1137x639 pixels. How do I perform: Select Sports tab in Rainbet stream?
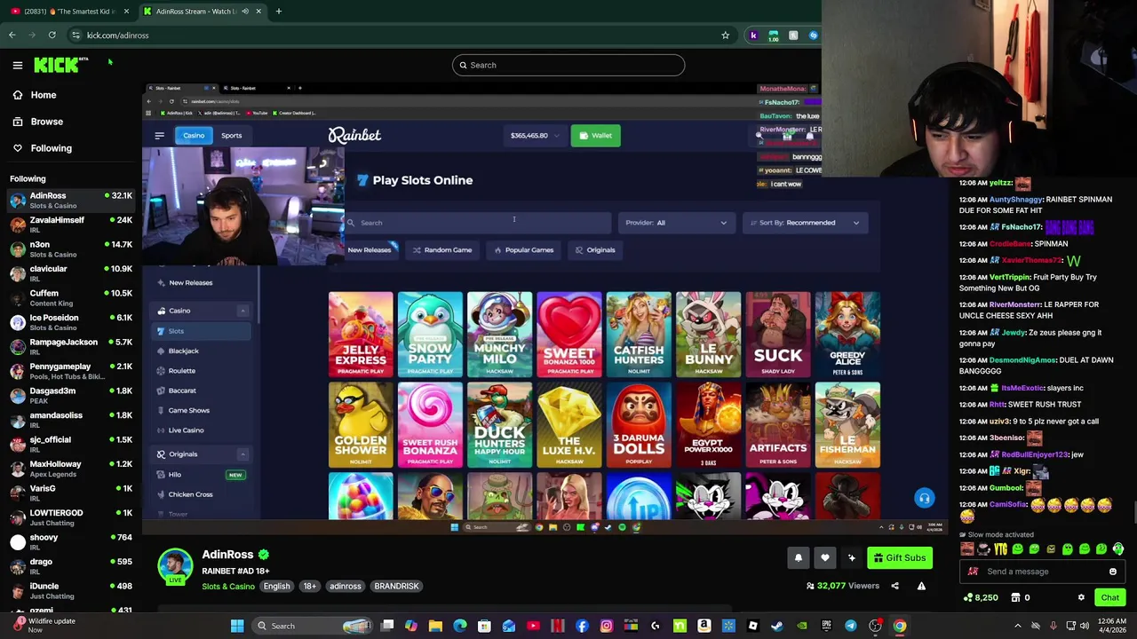click(x=231, y=136)
